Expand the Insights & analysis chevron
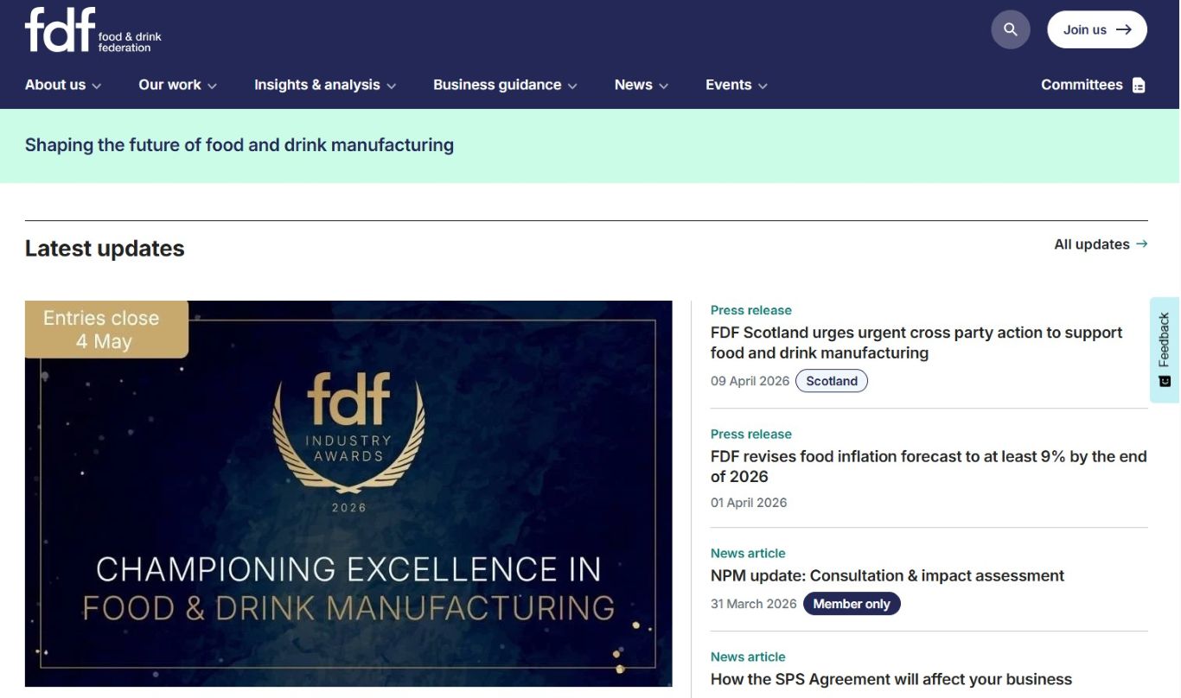Viewport: 1181px width, 698px height. point(391,86)
